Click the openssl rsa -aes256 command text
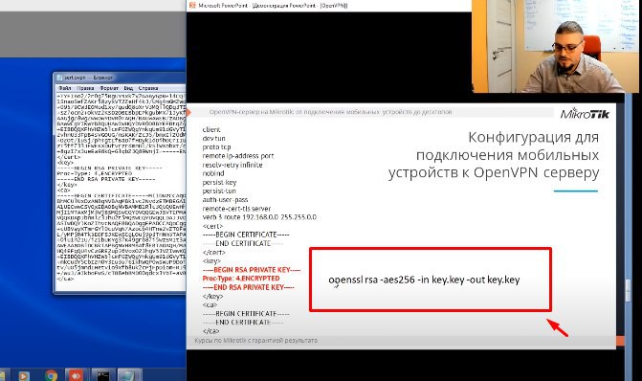 click(424, 280)
